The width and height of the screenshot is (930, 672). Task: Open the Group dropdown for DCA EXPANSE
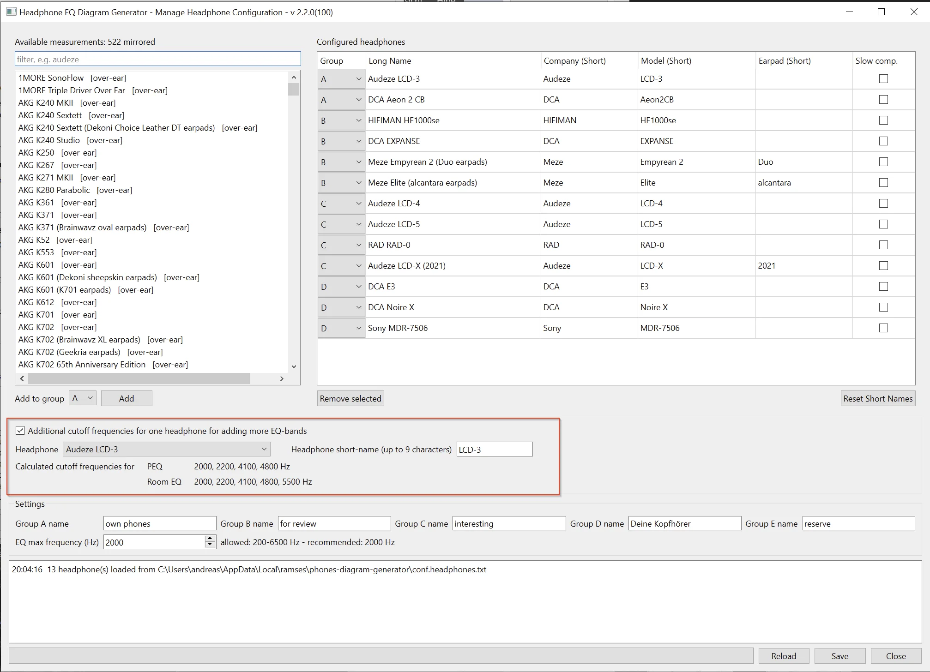click(341, 141)
